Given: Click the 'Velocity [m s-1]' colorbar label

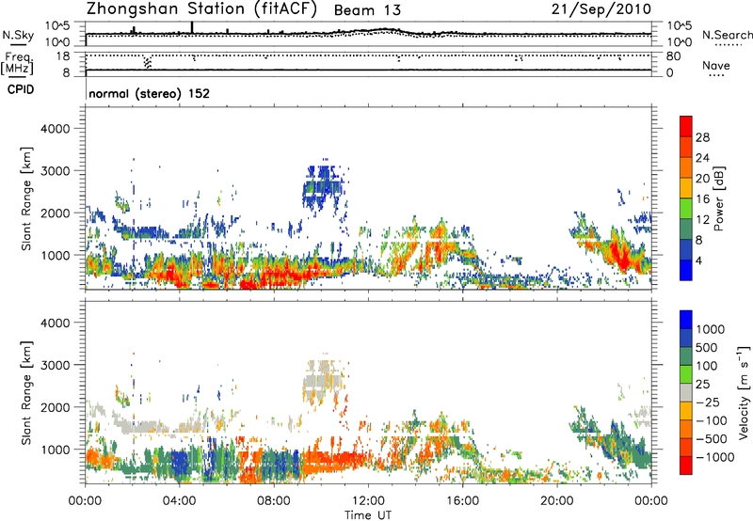Looking at the screenshot, I should 744,392.
